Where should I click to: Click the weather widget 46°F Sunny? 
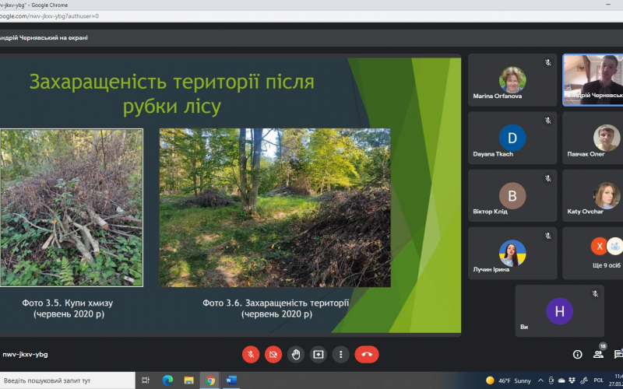coord(509,380)
